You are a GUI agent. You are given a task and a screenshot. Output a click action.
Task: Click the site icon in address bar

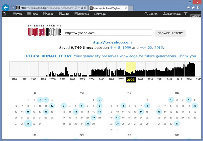click(x=18, y=8)
